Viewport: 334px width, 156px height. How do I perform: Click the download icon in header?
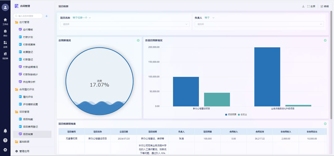303,6
